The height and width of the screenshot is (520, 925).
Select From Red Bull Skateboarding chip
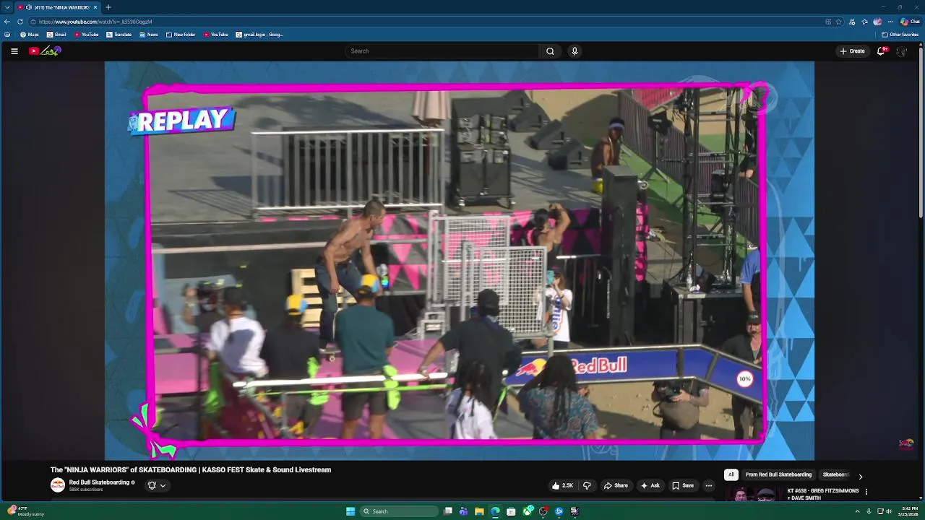(x=778, y=474)
